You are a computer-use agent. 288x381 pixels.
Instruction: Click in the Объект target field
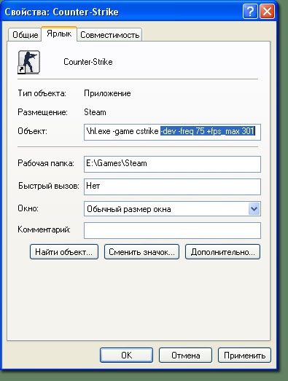172,132
